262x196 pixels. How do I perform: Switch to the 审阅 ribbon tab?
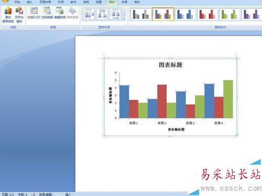[86, 2]
